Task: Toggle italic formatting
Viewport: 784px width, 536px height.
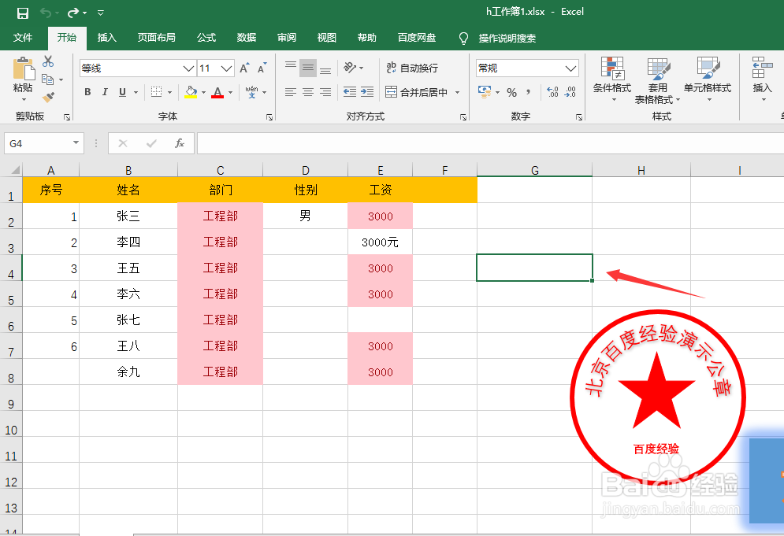Action: [106, 92]
